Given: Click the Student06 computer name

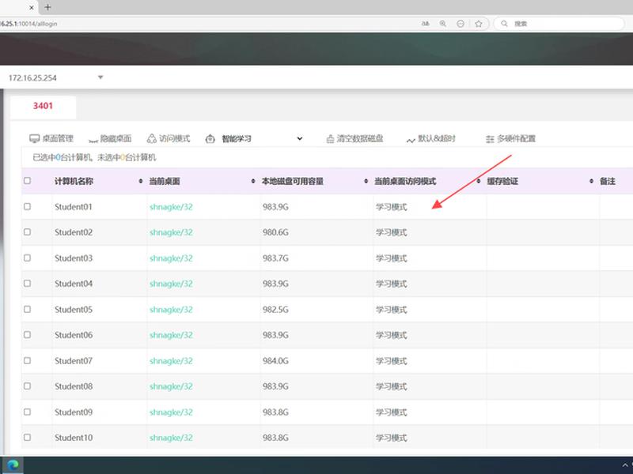Looking at the screenshot, I should coord(74,335).
